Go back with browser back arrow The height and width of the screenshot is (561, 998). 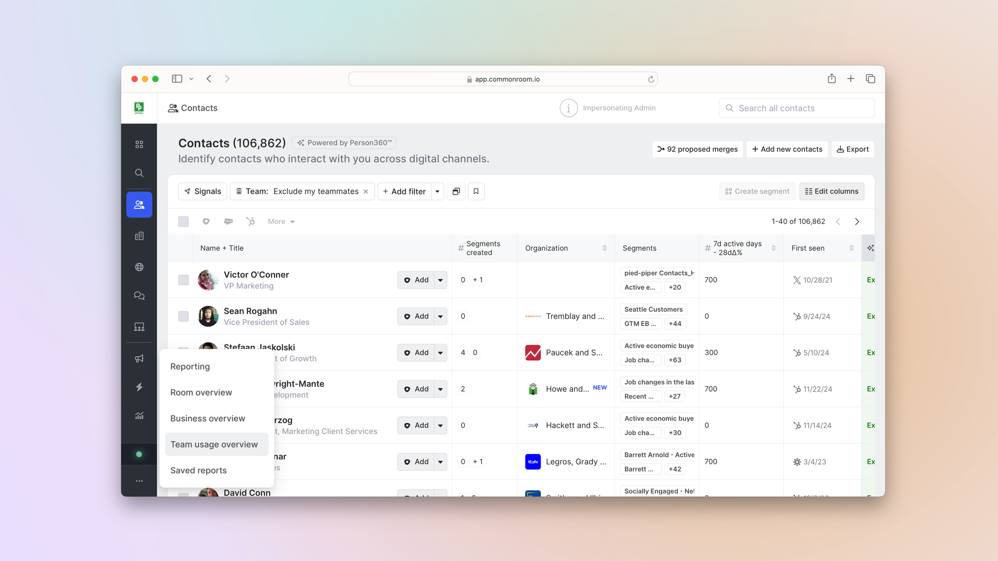[x=209, y=79]
